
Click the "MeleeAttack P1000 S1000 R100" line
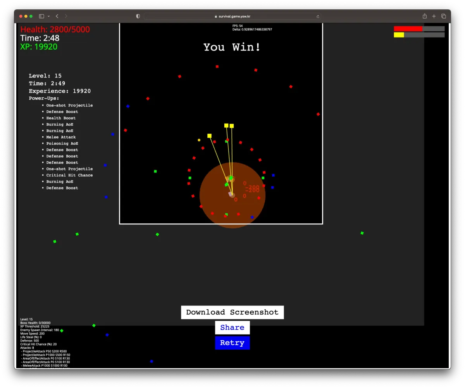44,366
